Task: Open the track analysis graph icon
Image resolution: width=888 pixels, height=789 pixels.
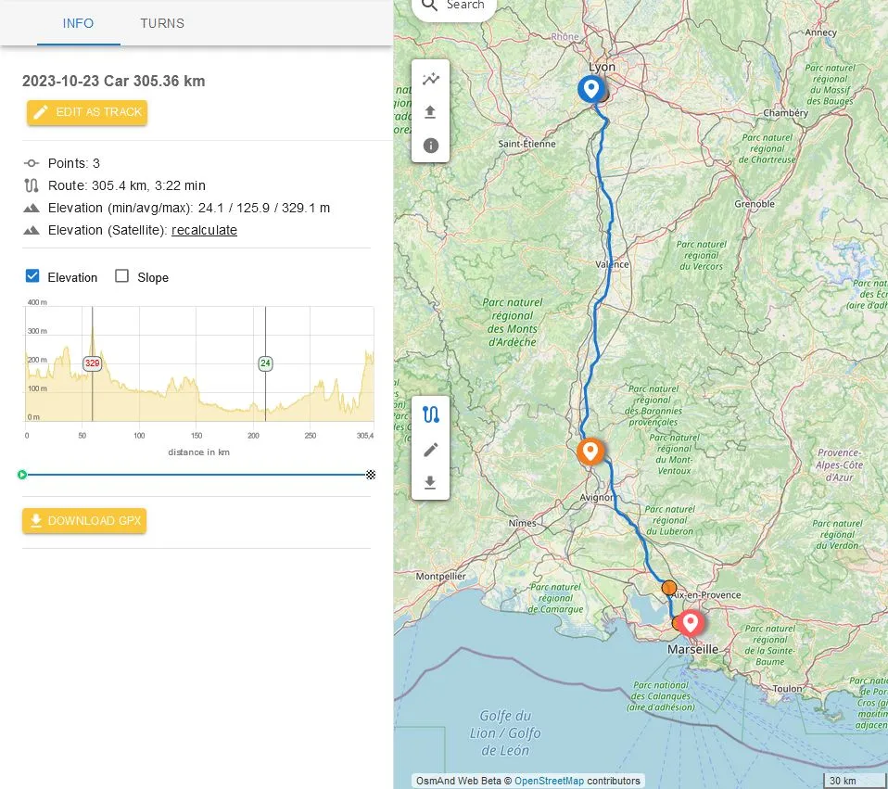Action: click(430, 79)
